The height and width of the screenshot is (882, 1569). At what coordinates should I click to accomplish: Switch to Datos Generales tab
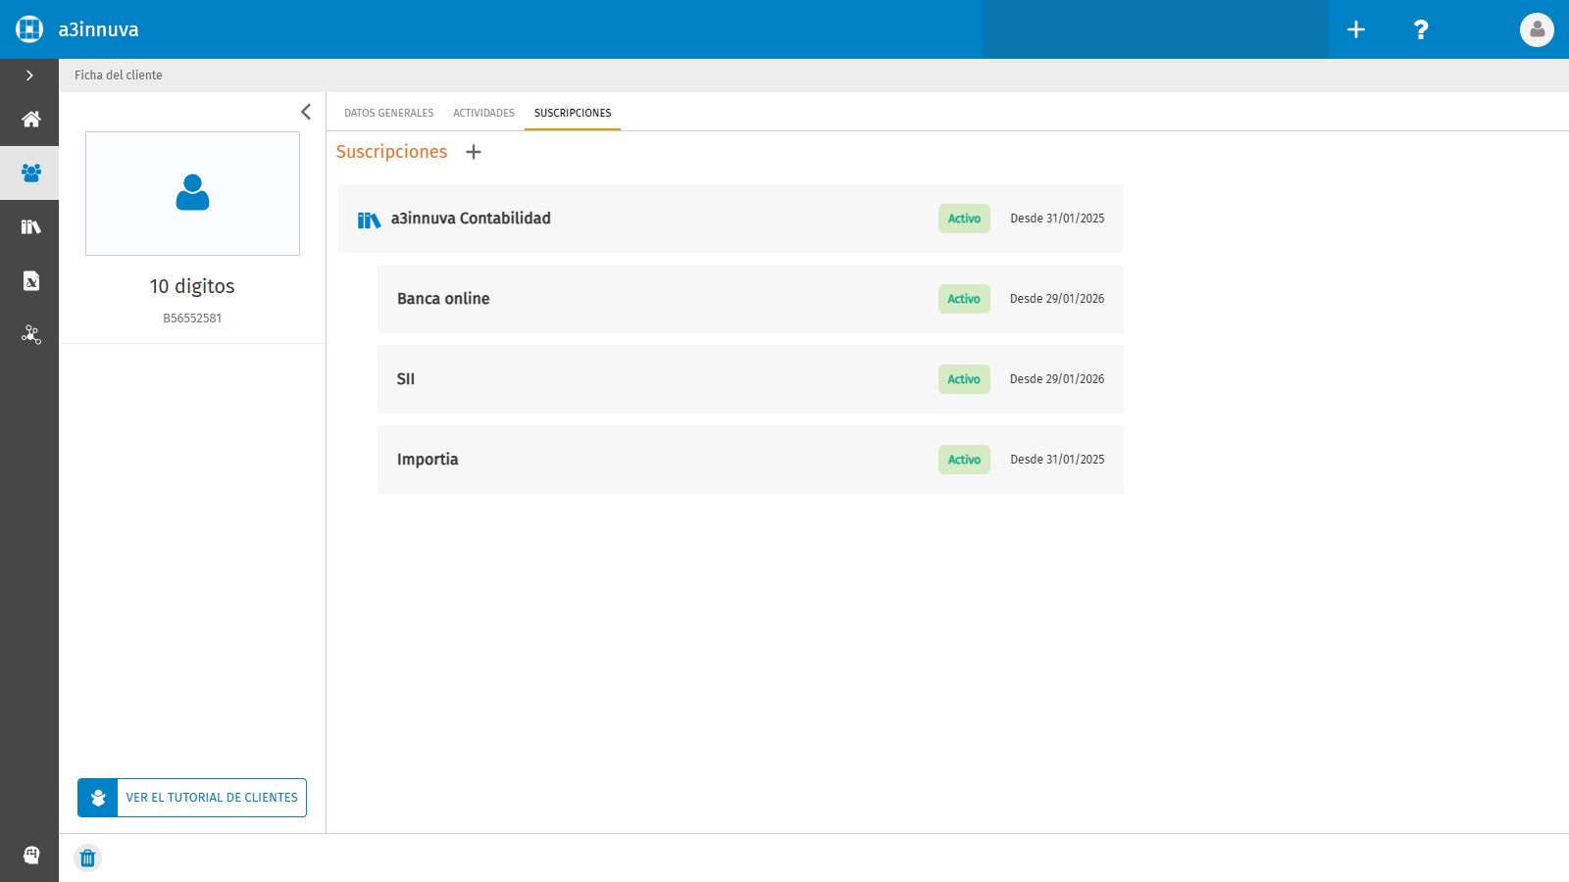[x=388, y=113]
